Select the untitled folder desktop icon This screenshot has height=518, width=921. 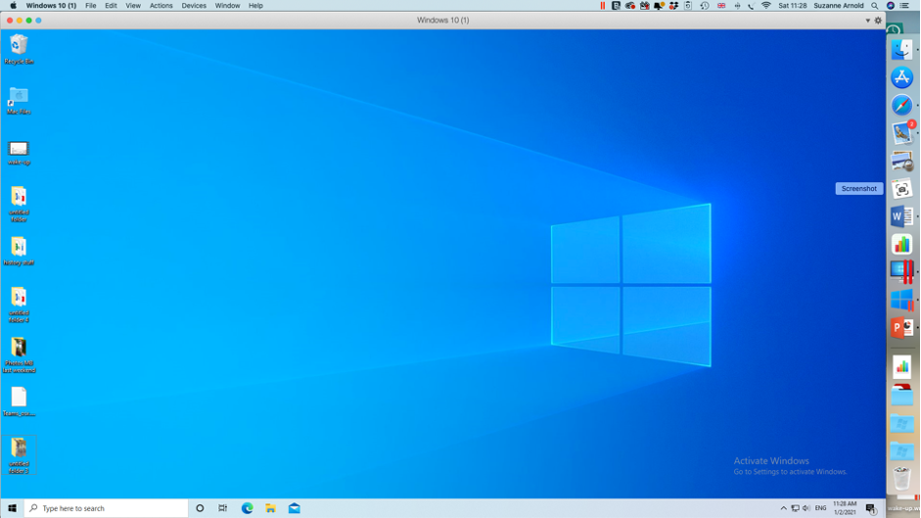[x=19, y=204]
